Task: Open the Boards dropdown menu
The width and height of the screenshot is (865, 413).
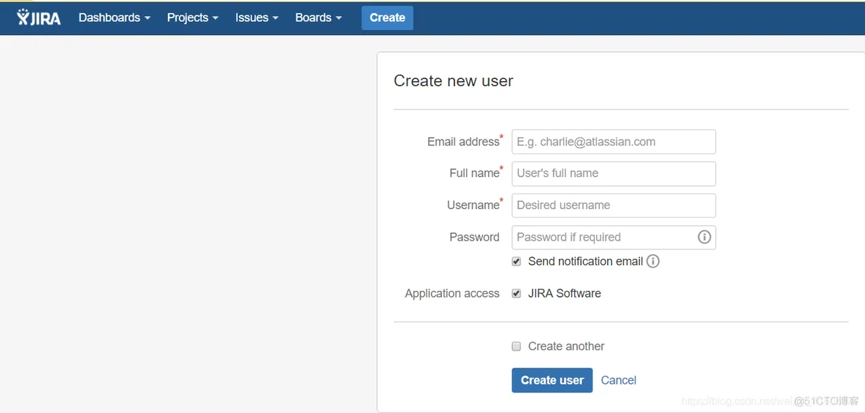Action: [319, 18]
